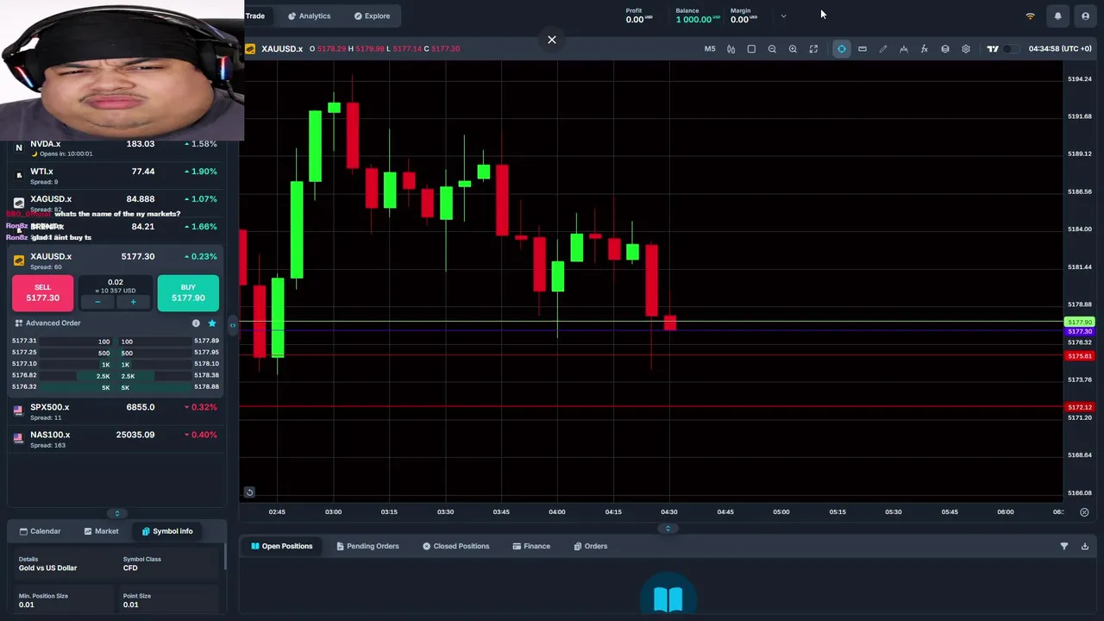This screenshot has width=1104, height=621.
Task: Open the user account profile icon
Action: (x=1085, y=16)
